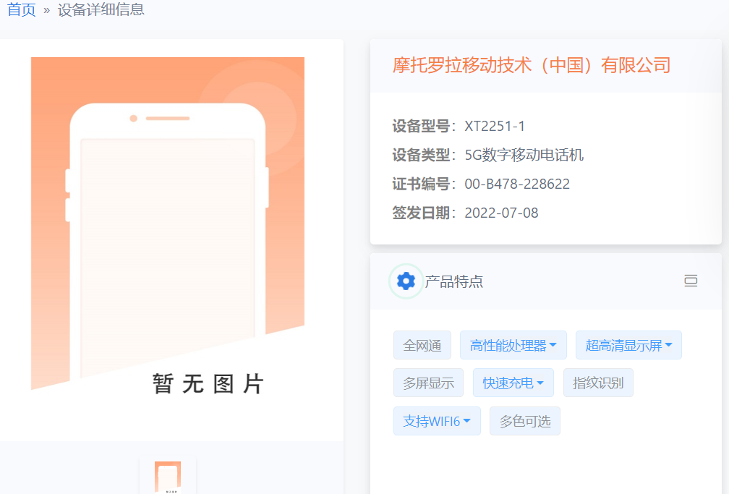Expand the 超高清显示屏 dropdown tag

628,345
